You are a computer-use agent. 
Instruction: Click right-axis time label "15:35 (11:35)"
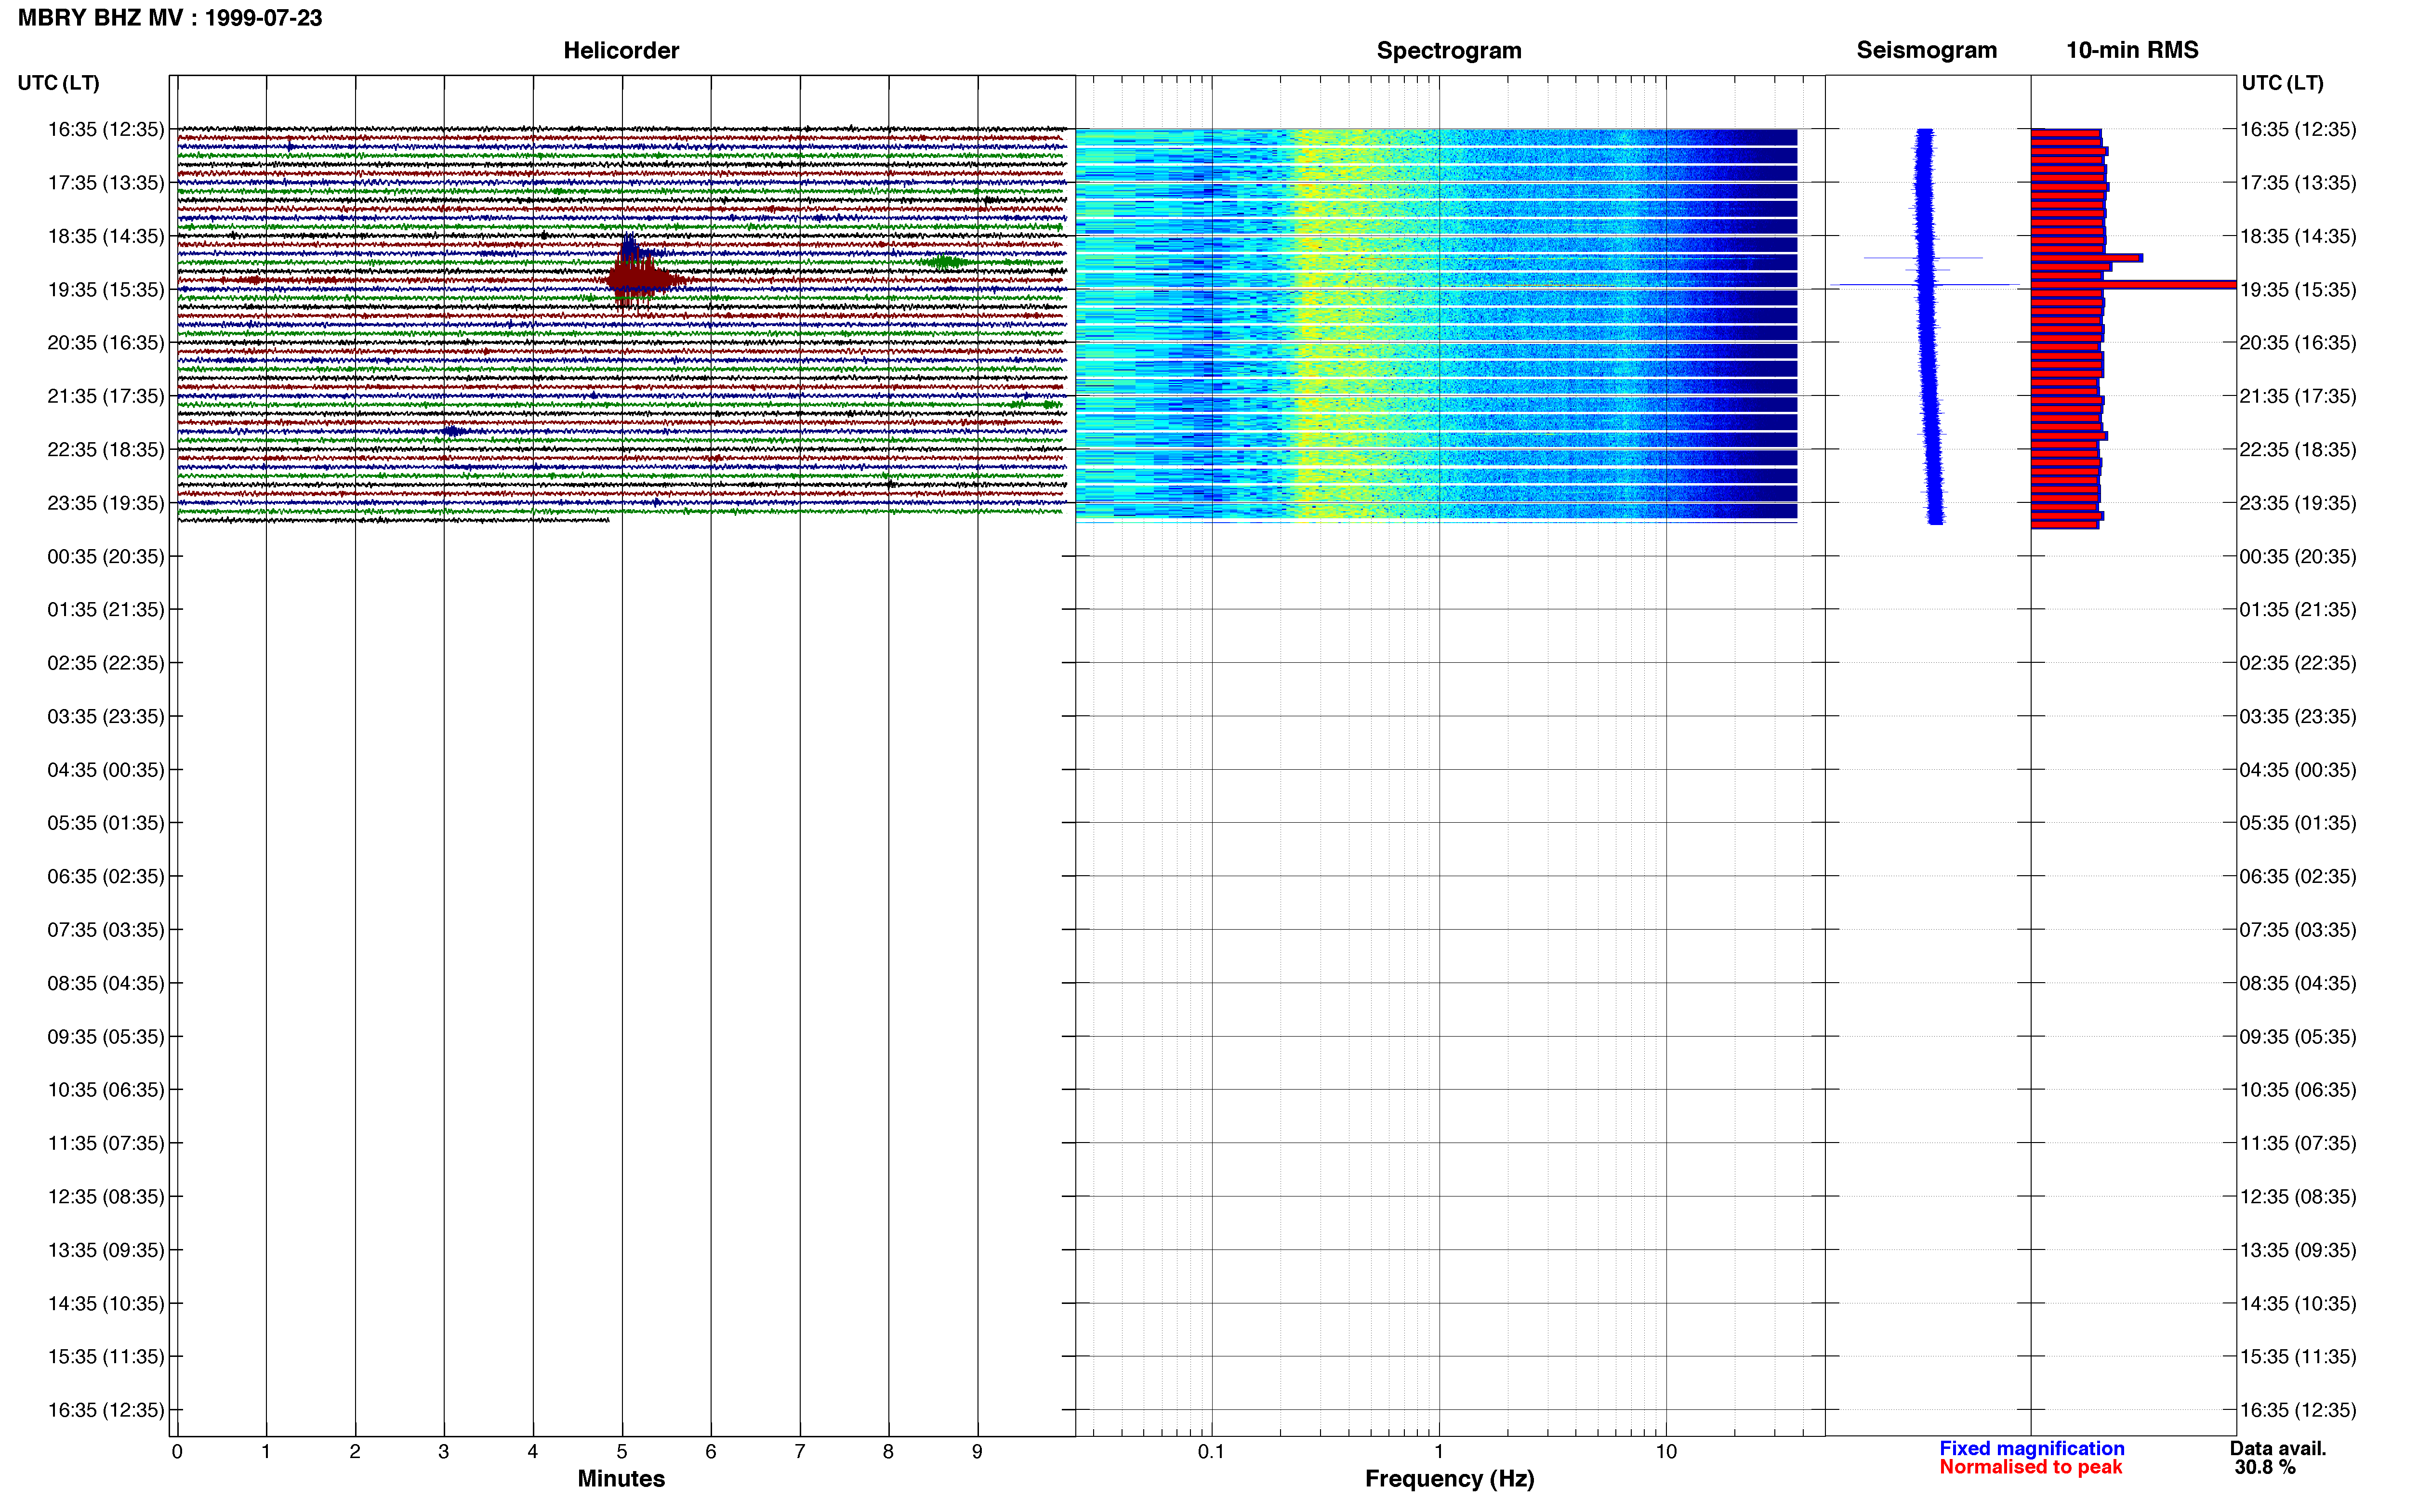(x=2298, y=1356)
